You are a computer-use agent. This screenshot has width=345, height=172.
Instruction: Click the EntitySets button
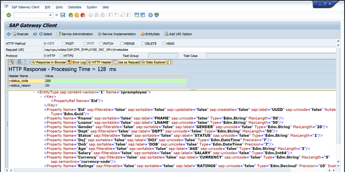[x=150, y=34]
